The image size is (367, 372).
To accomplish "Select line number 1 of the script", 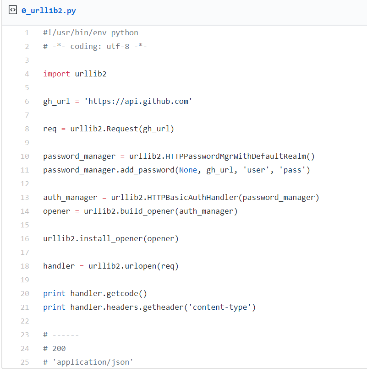I will point(27,32).
